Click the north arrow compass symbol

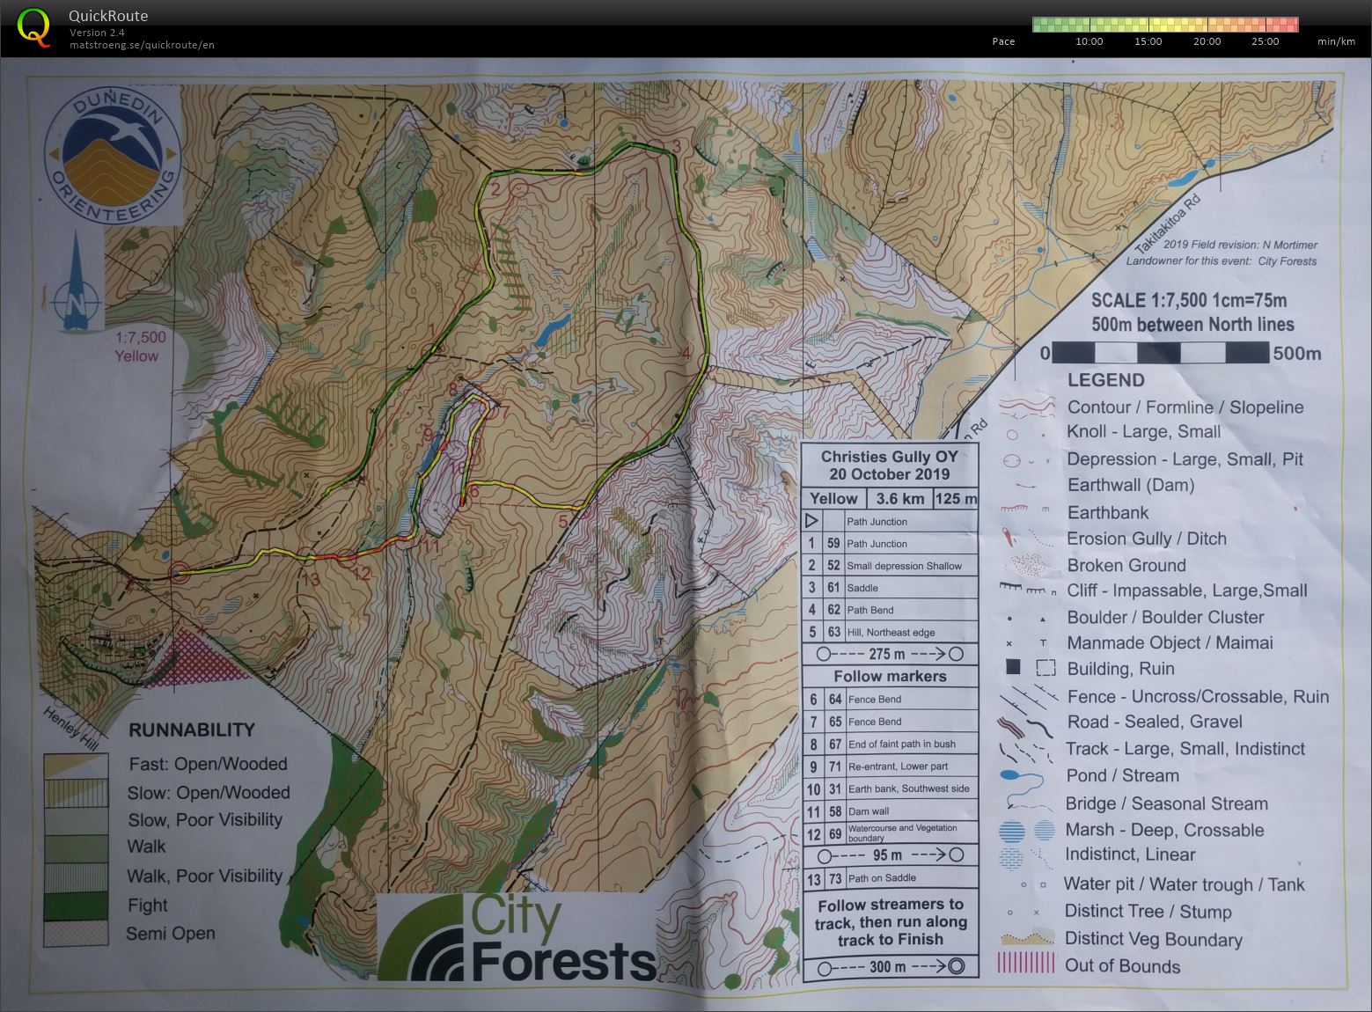coord(77,282)
